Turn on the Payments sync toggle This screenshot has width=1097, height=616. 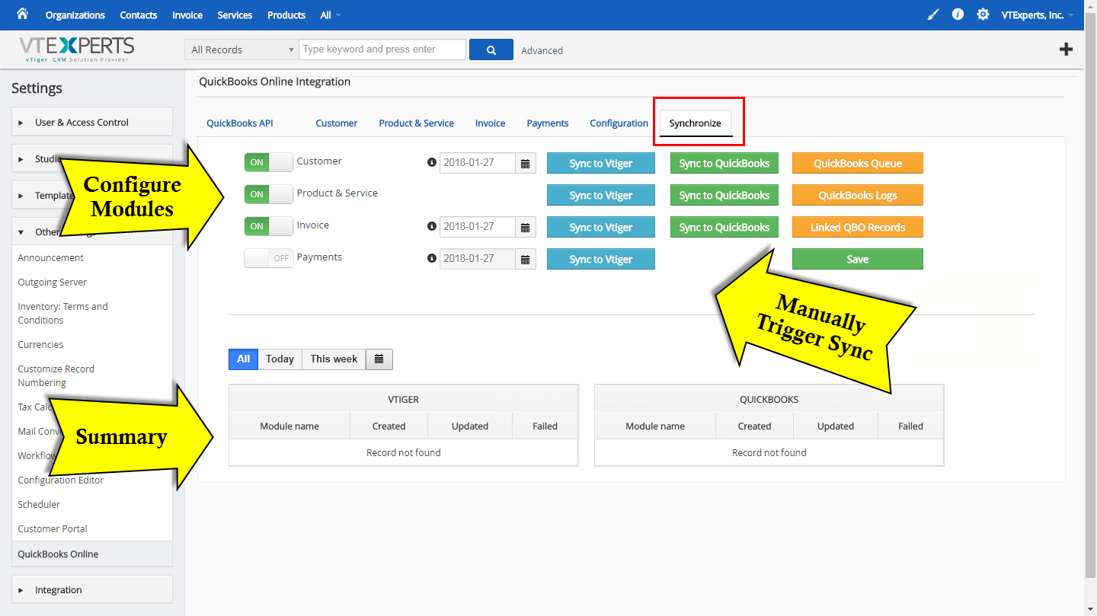[268, 258]
